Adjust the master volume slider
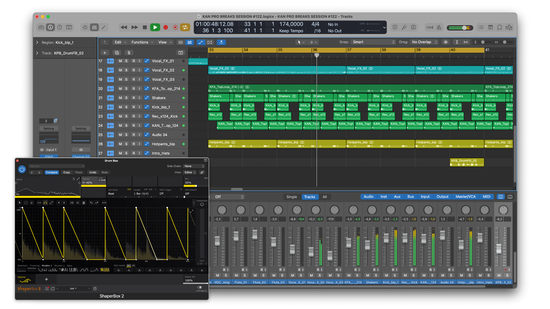Viewport: 550px width, 309px height. click(x=464, y=28)
